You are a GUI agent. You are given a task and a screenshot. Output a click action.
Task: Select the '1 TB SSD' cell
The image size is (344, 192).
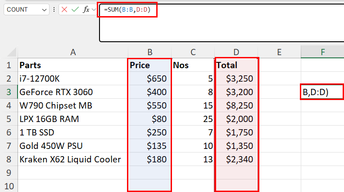[73, 132]
